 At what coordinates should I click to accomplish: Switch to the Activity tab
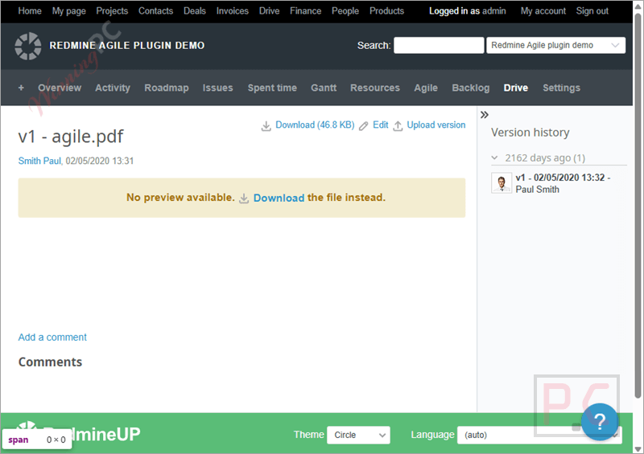click(113, 88)
